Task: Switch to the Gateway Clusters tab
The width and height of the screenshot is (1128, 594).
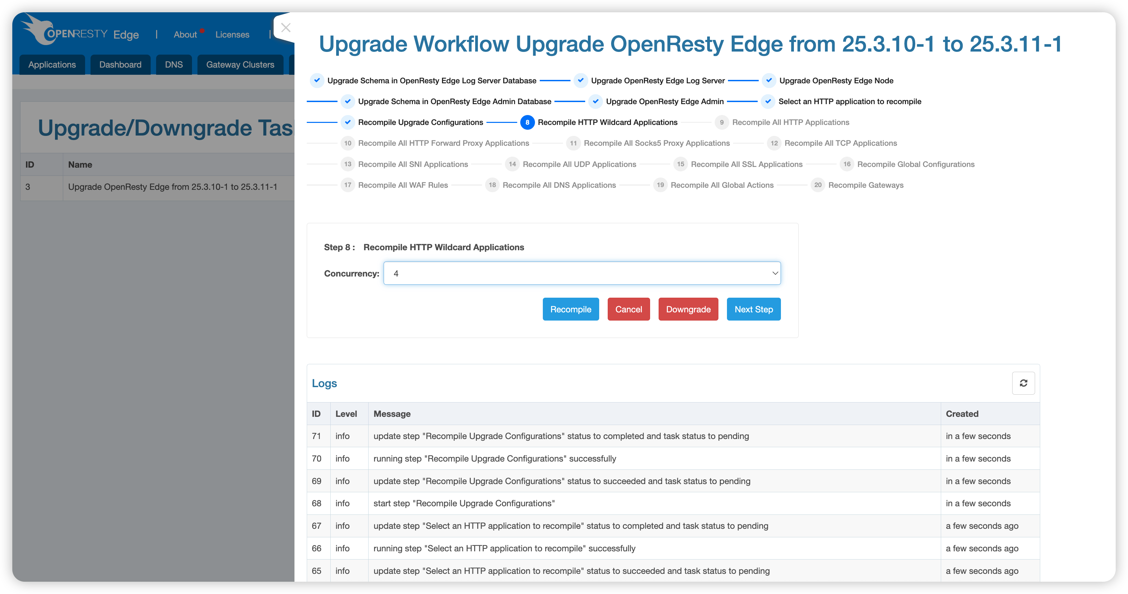Action: pos(240,64)
